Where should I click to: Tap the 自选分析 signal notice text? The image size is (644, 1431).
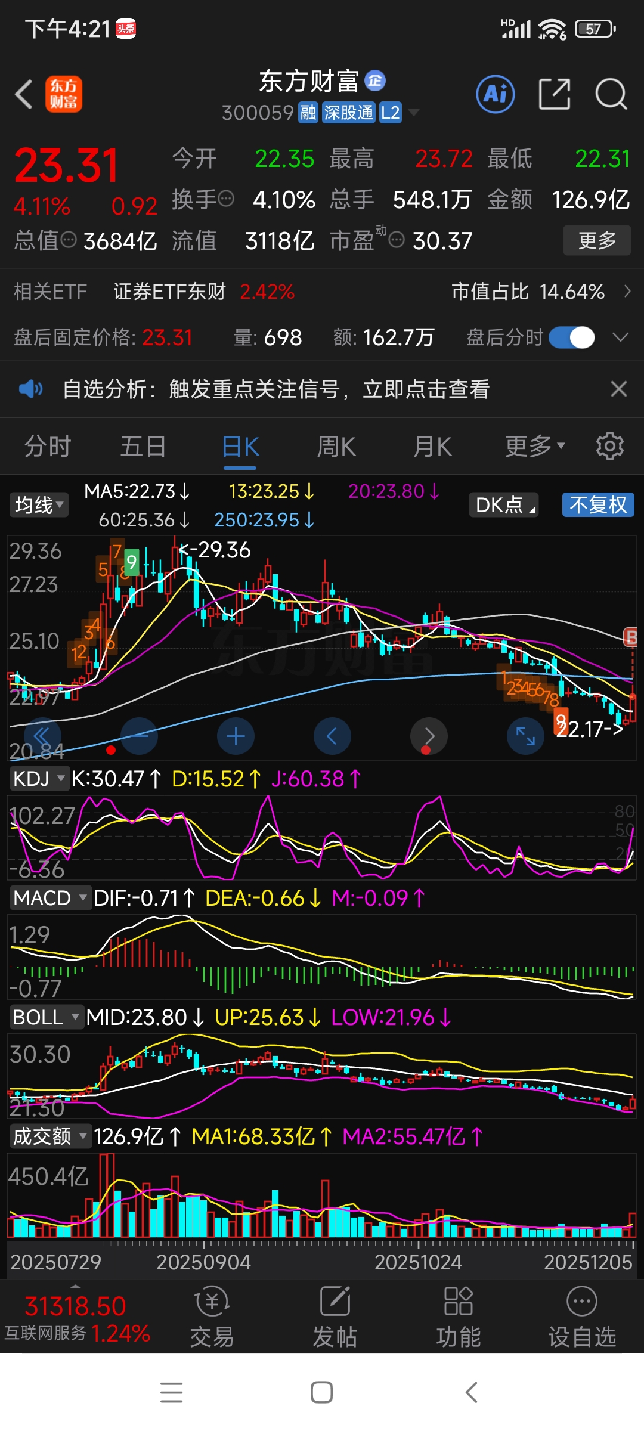click(x=276, y=389)
